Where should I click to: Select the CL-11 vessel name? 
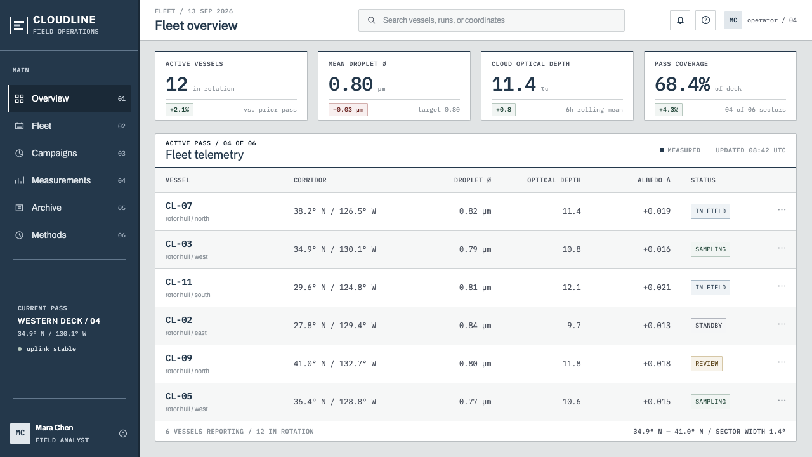179,282
